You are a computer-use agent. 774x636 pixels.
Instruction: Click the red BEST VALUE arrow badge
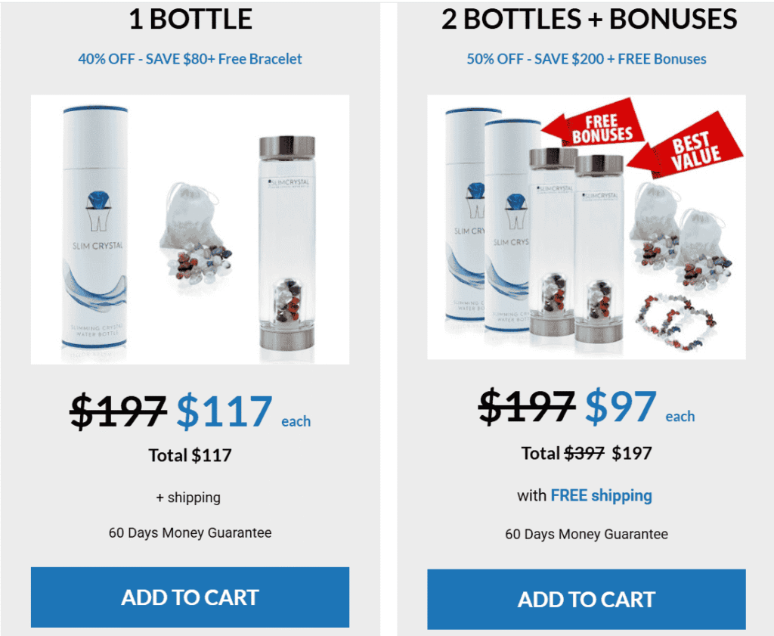pos(686,147)
